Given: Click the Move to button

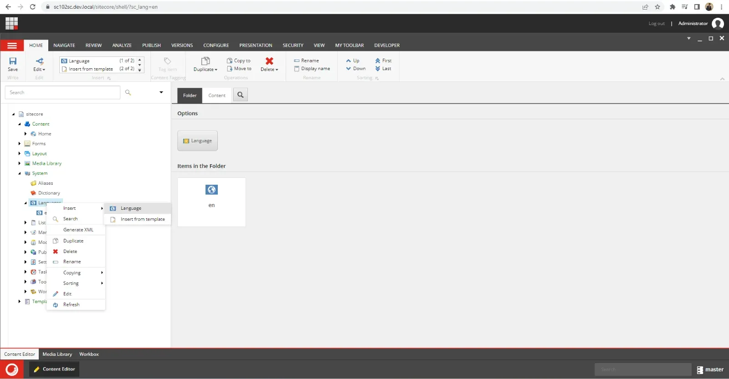Looking at the screenshot, I should (239, 69).
